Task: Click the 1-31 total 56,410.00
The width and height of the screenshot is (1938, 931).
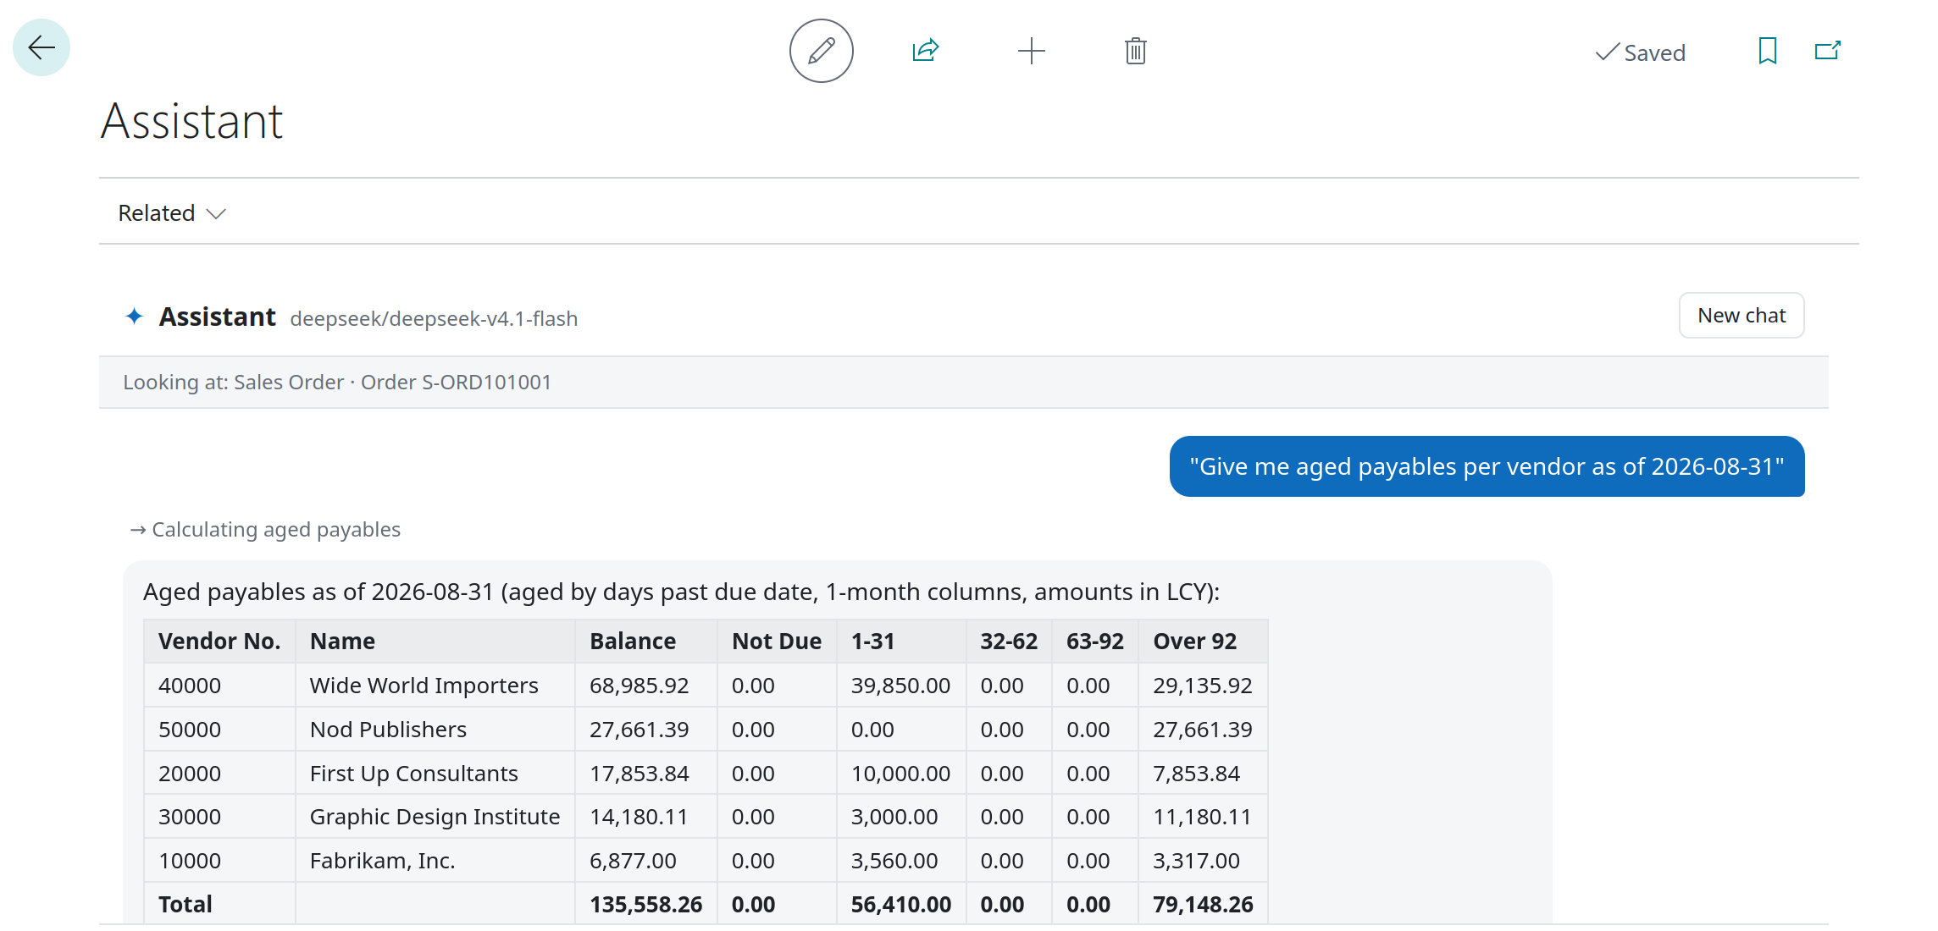Action: (x=900, y=904)
